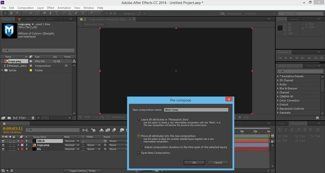Viewport: 325px width, 173px height.
Task: Expand the Solids folder in Project panel
Action: tap(3, 70)
